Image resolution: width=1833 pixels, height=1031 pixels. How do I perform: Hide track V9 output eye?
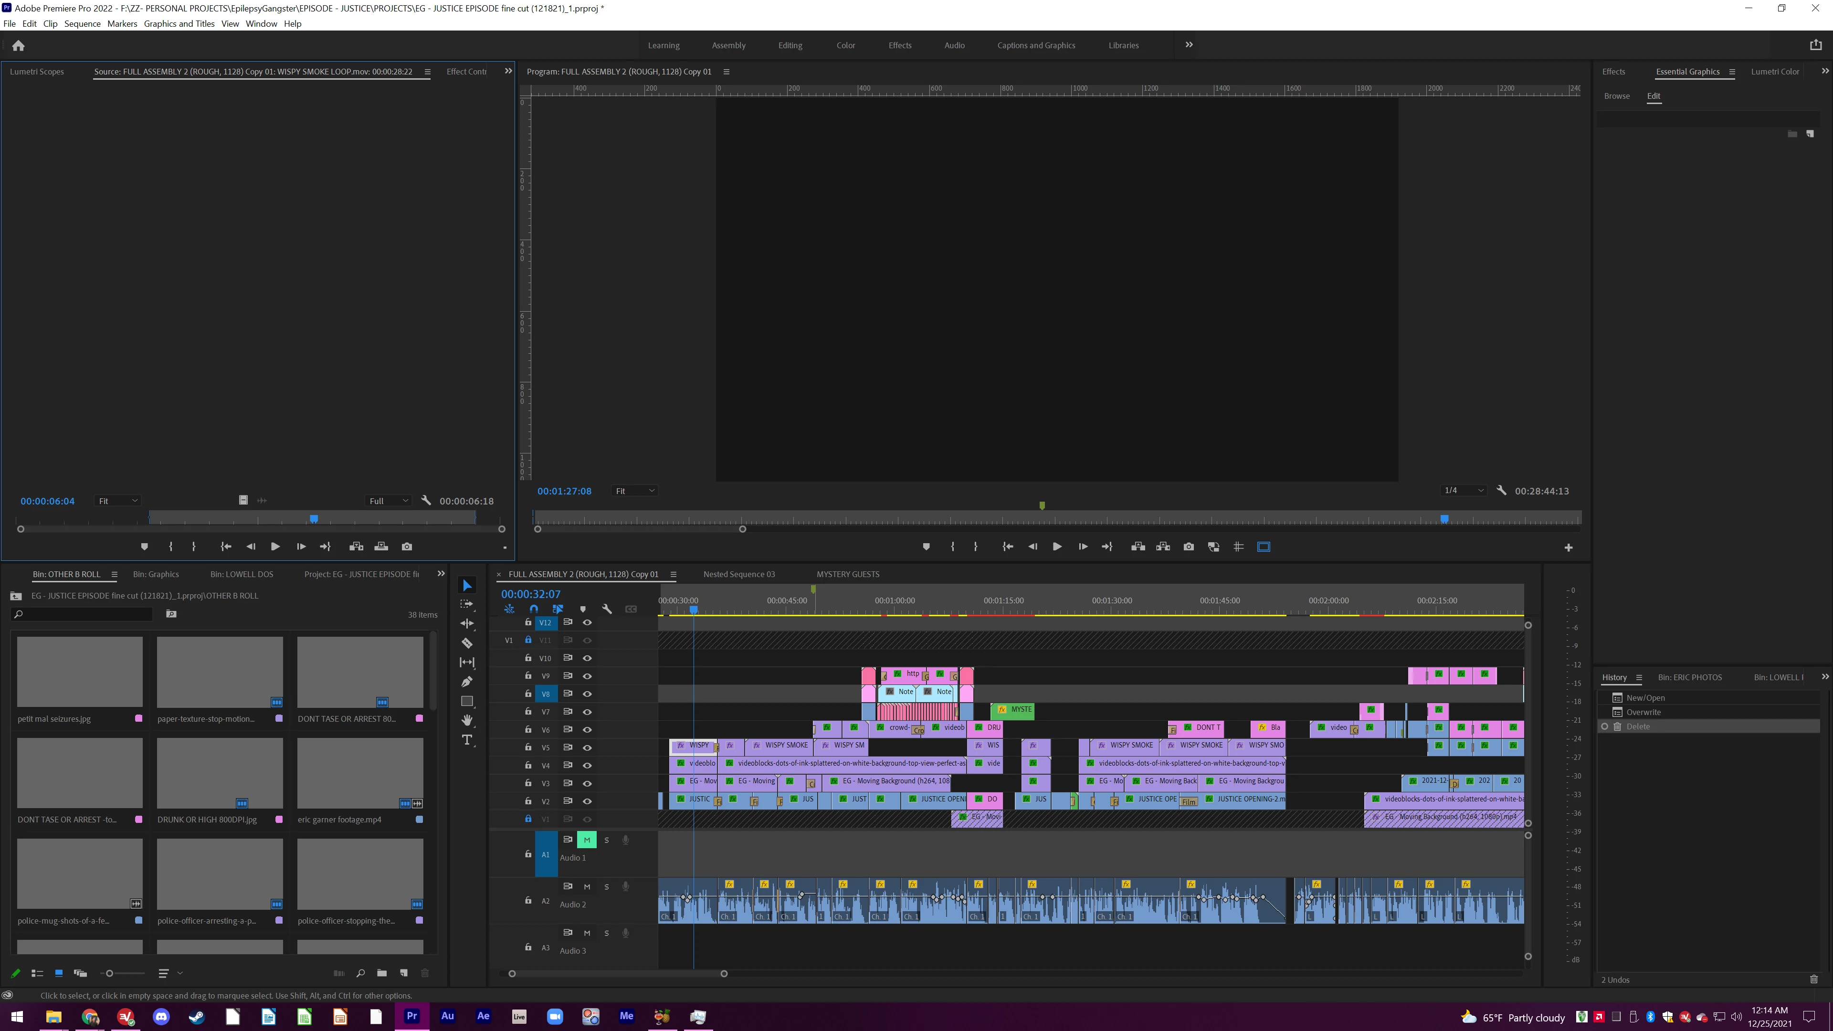[587, 676]
